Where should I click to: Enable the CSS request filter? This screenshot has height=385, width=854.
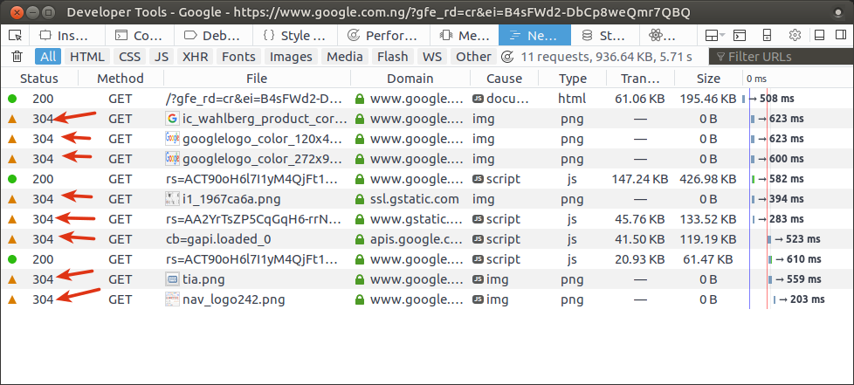[x=129, y=57]
